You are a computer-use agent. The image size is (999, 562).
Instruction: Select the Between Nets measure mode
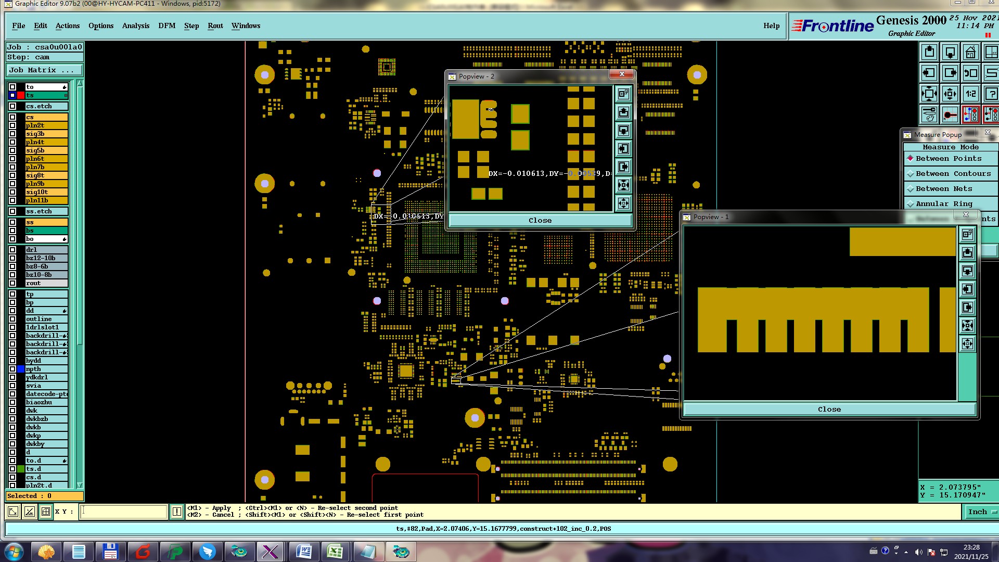pos(943,189)
